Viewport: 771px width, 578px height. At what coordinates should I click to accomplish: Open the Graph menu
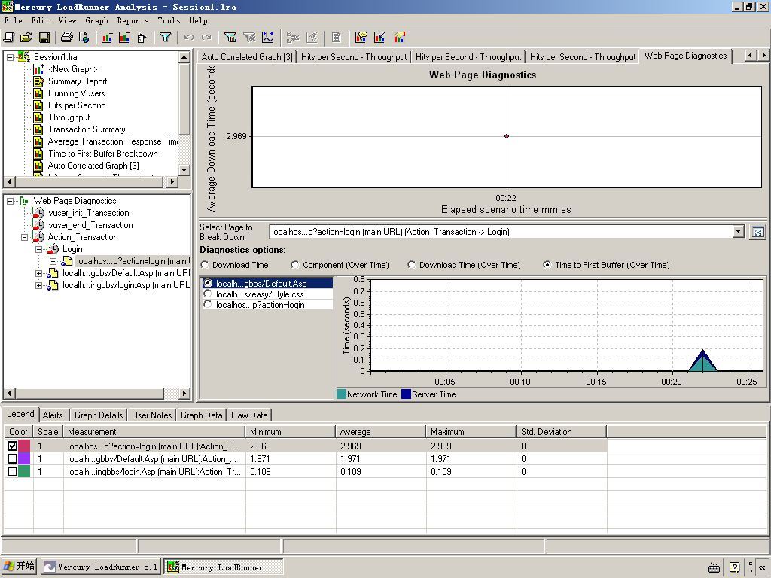(x=96, y=20)
